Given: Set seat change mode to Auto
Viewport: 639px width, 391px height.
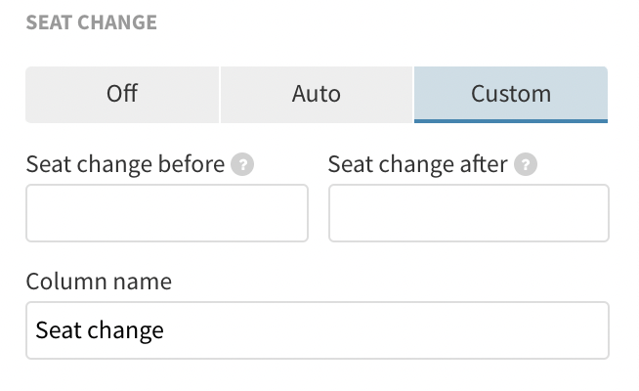Looking at the screenshot, I should 317,94.
